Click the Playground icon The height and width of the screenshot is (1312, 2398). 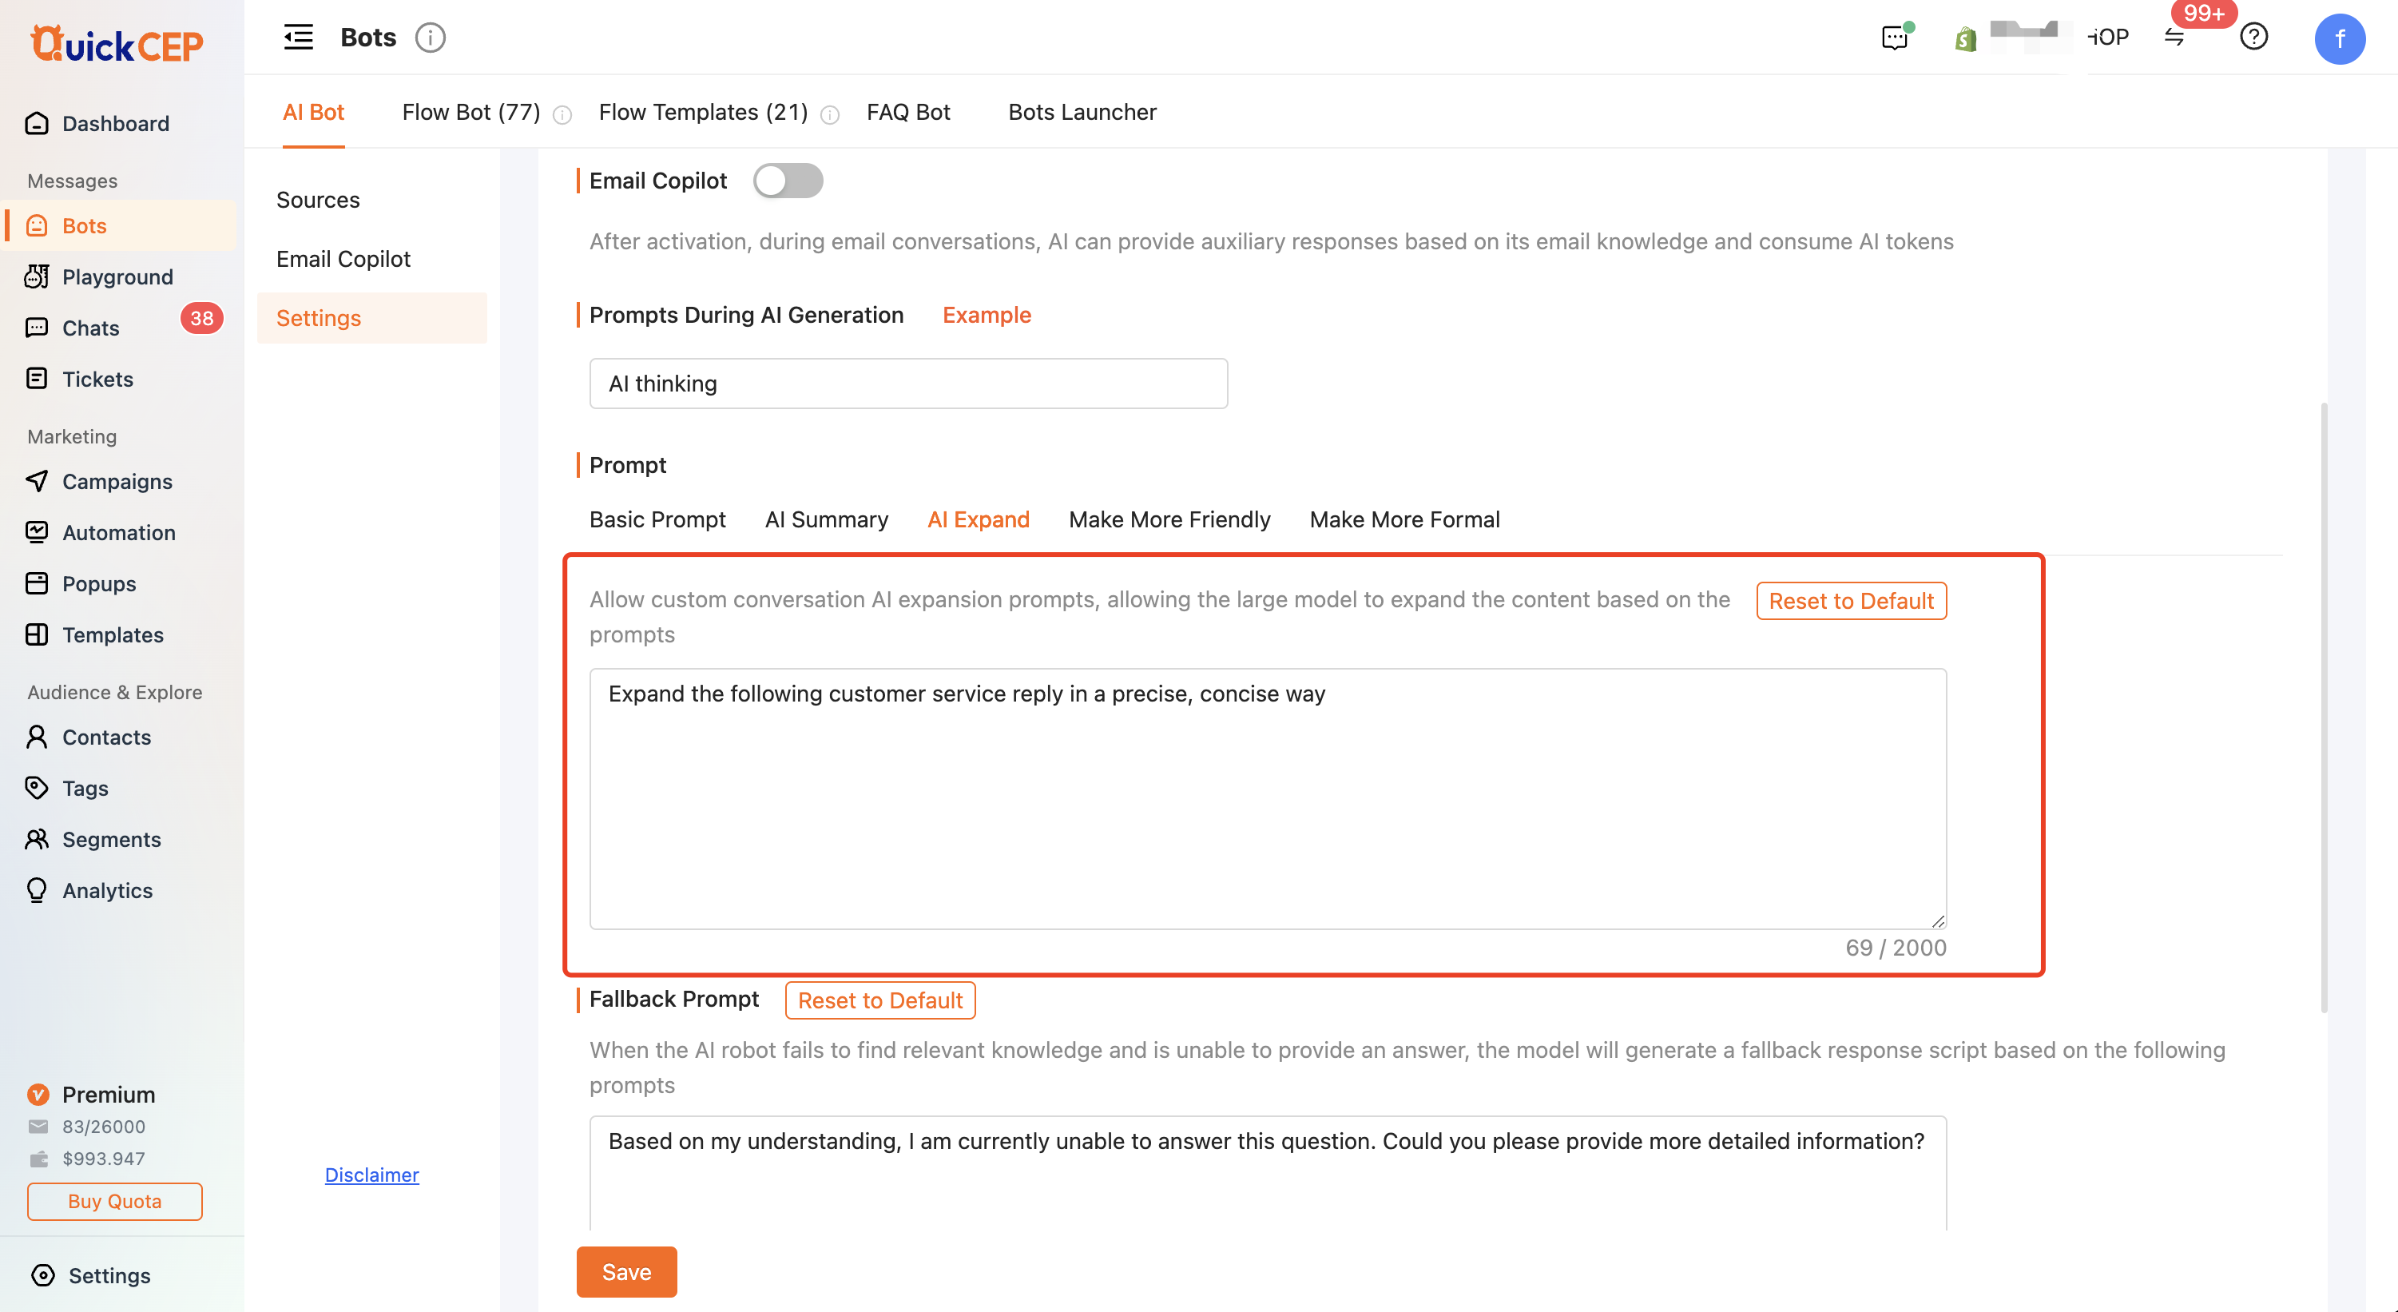click(38, 276)
